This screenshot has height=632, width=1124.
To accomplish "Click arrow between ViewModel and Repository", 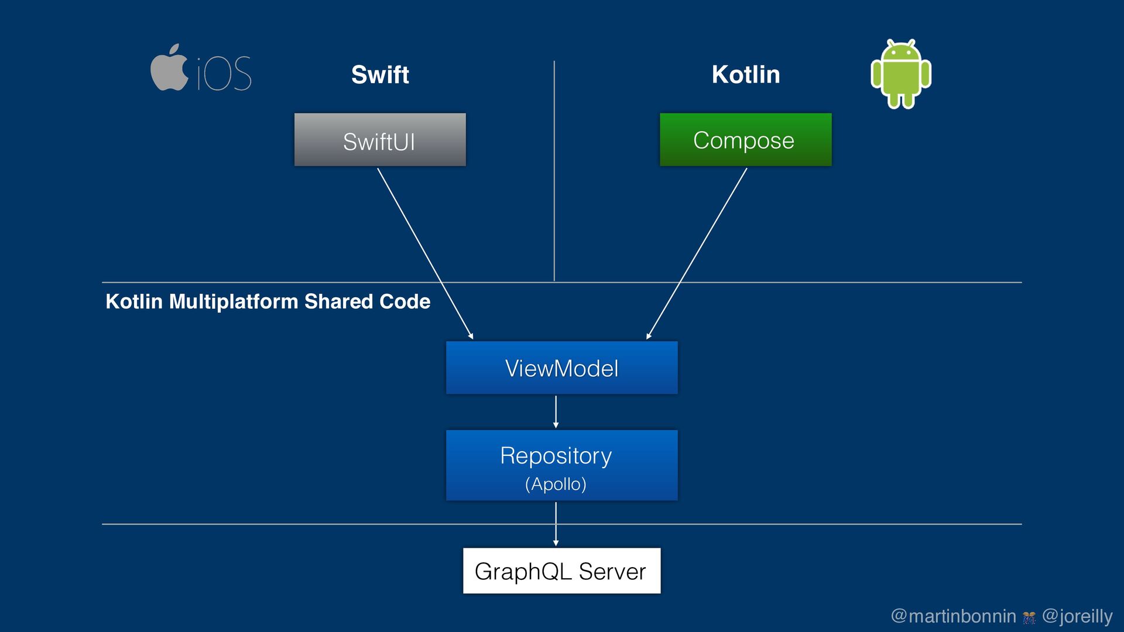I will (x=556, y=412).
